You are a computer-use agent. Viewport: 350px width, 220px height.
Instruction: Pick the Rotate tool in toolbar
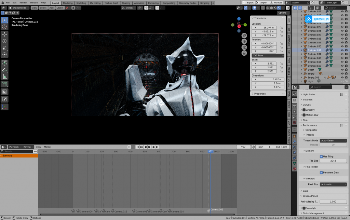coord(4,41)
